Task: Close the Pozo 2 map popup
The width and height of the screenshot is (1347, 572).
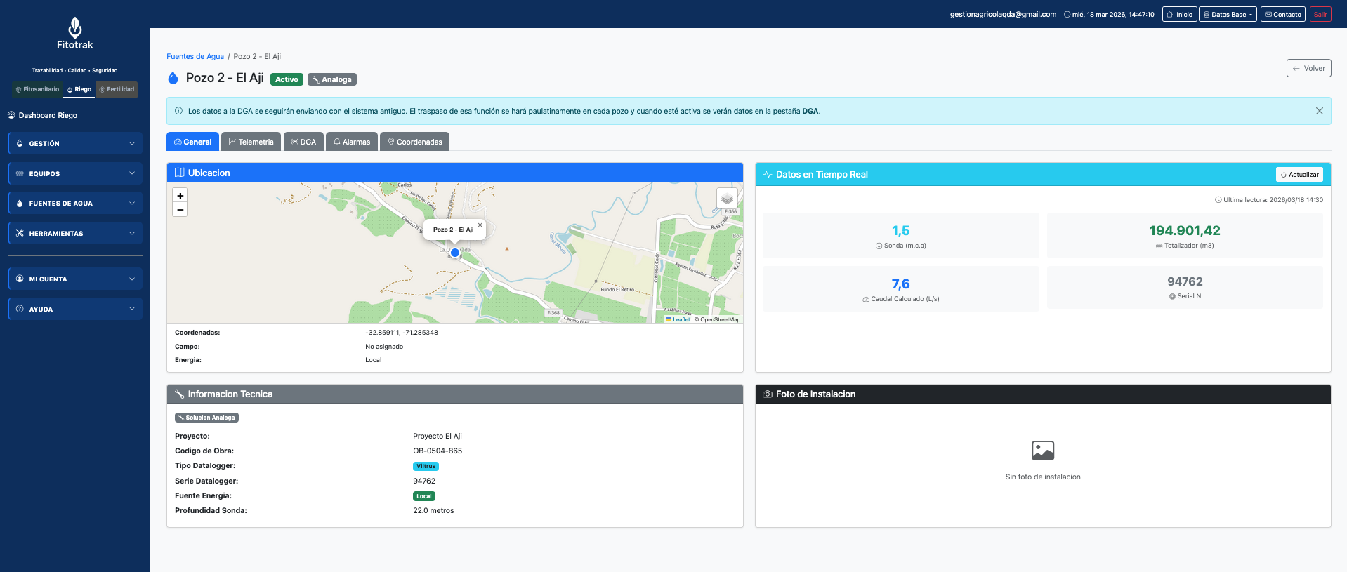Action: click(480, 225)
